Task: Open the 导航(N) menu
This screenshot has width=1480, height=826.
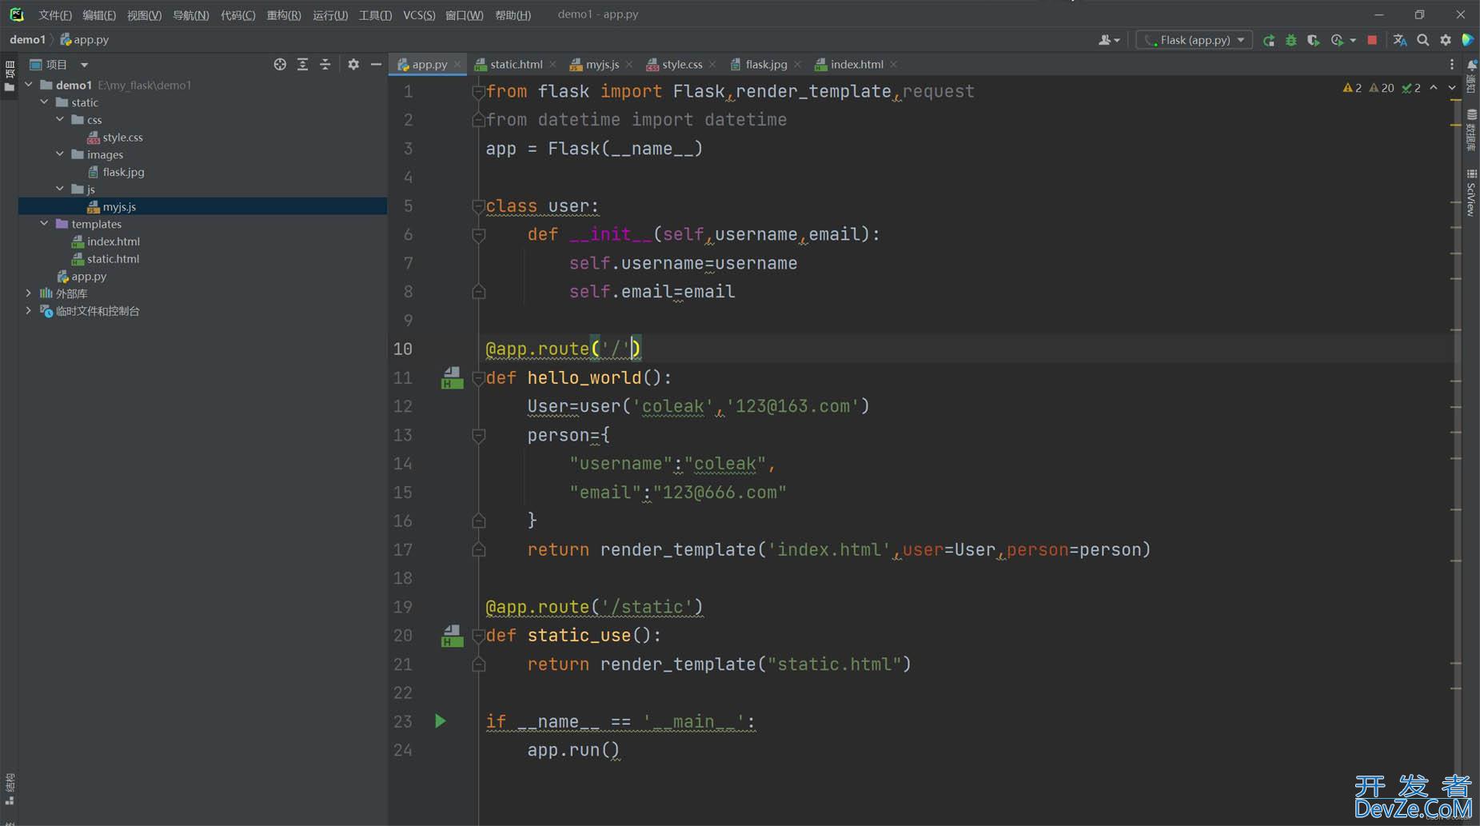Action: click(191, 15)
